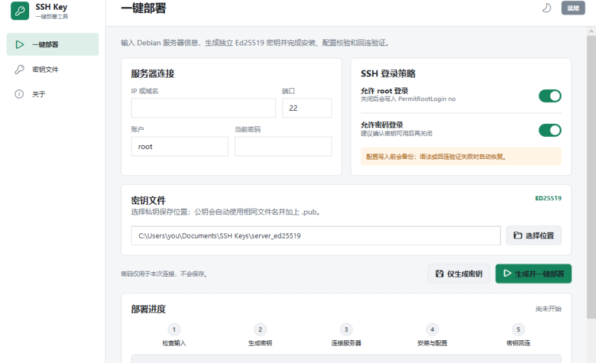This screenshot has height=363, width=596.
Task: Click the orange backup warning notice
Action: [x=461, y=156]
